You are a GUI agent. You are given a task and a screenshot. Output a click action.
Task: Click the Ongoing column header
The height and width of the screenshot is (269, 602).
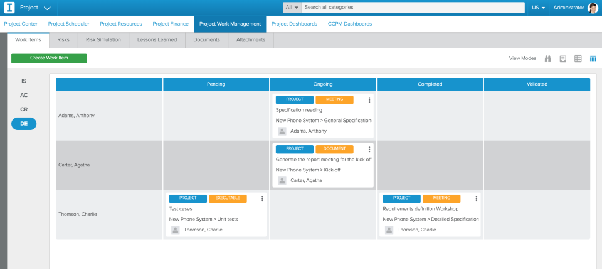coord(323,84)
